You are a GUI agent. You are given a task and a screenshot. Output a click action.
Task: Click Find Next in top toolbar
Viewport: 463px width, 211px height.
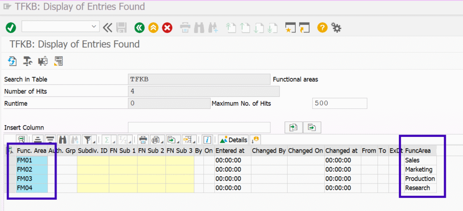click(213, 28)
